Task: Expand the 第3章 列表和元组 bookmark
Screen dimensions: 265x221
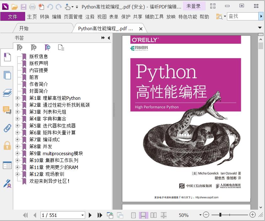Action: point(17,112)
